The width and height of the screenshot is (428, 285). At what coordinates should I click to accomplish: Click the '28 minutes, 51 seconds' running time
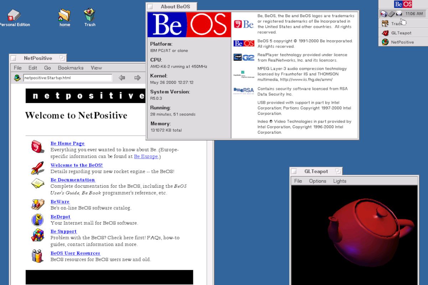pyautogui.click(x=173, y=114)
